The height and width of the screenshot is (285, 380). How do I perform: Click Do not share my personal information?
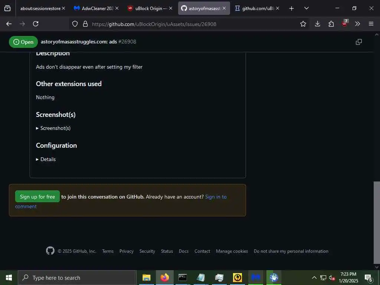click(291, 251)
